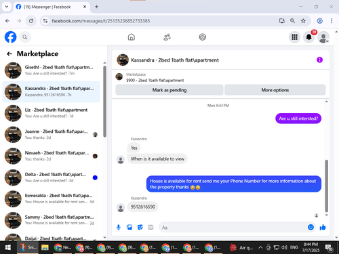
Task: Click the browser back arrow
Action: [7, 21]
